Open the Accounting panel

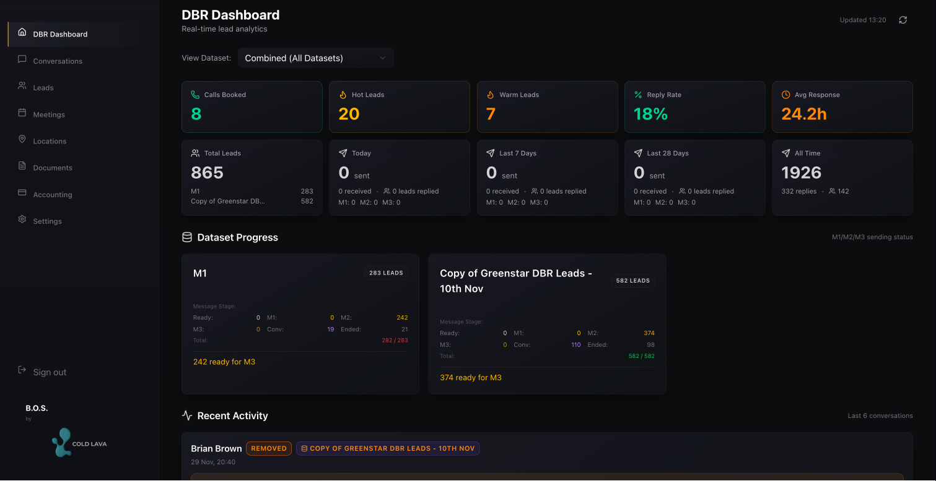pyautogui.click(x=53, y=194)
